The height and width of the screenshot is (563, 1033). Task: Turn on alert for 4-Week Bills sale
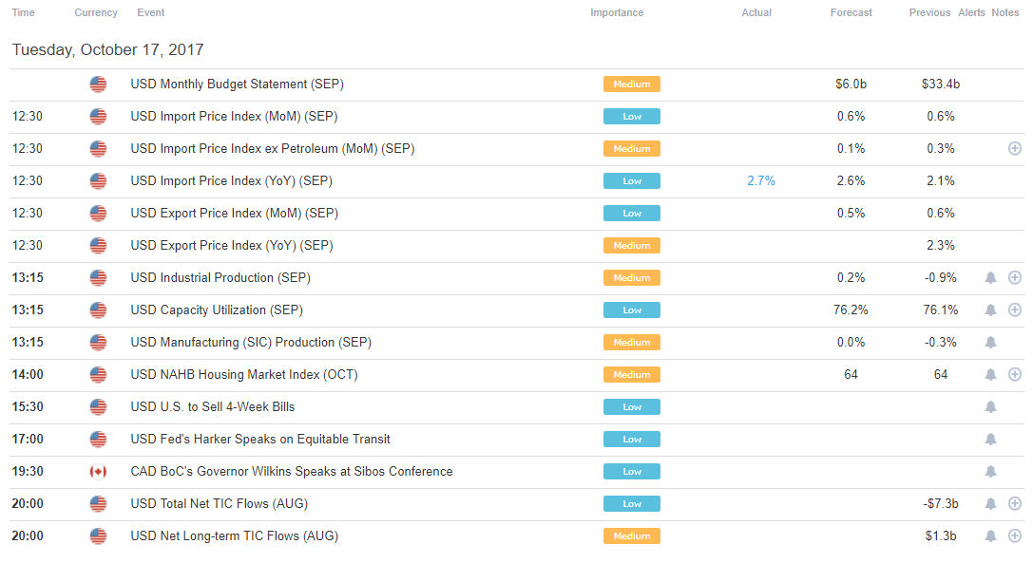990,407
